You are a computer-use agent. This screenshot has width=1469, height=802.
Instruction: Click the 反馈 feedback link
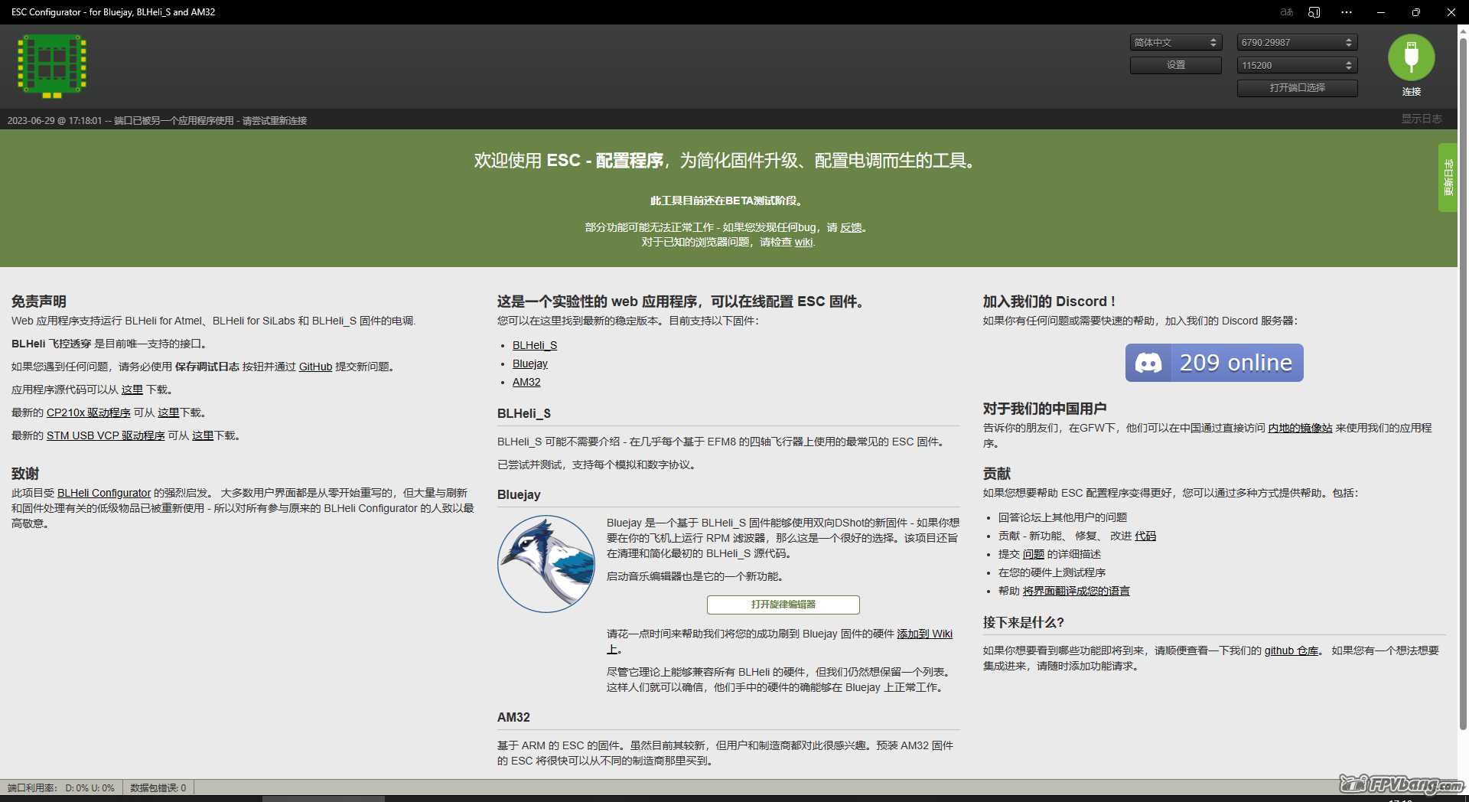click(x=851, y=227)
